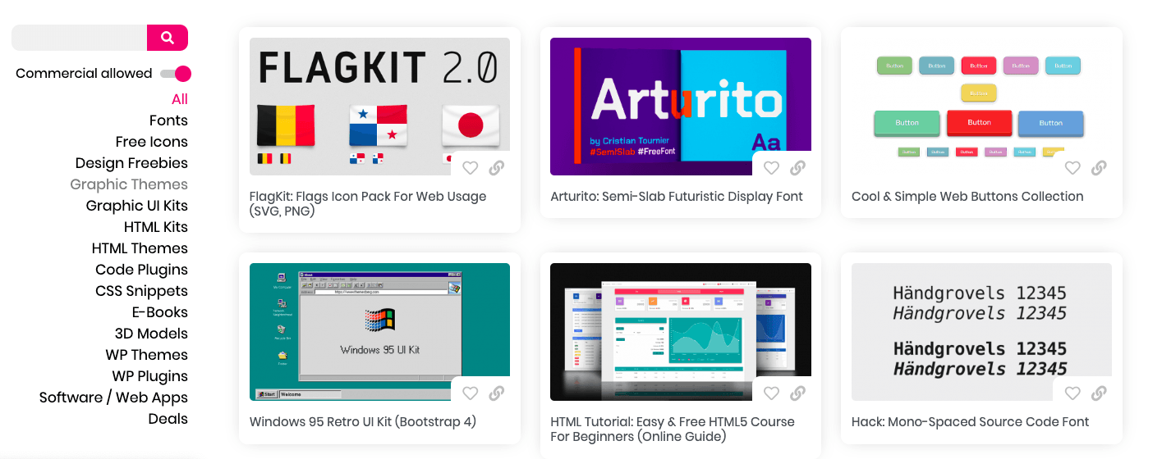
Task: Favorite the FlagKit icon pack with heart
Action: (470, 168)
